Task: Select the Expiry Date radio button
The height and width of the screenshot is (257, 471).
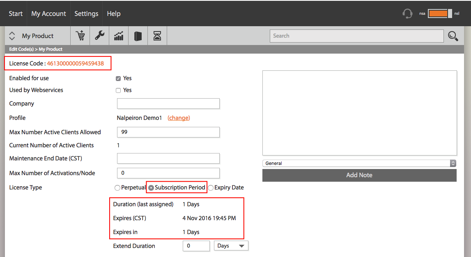Action: pos(211,188)
